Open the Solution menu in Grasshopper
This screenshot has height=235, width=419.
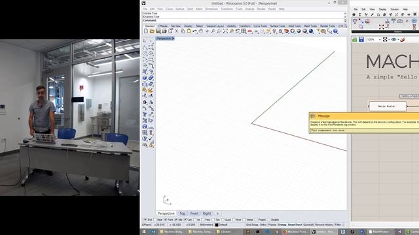coord(394,9)
